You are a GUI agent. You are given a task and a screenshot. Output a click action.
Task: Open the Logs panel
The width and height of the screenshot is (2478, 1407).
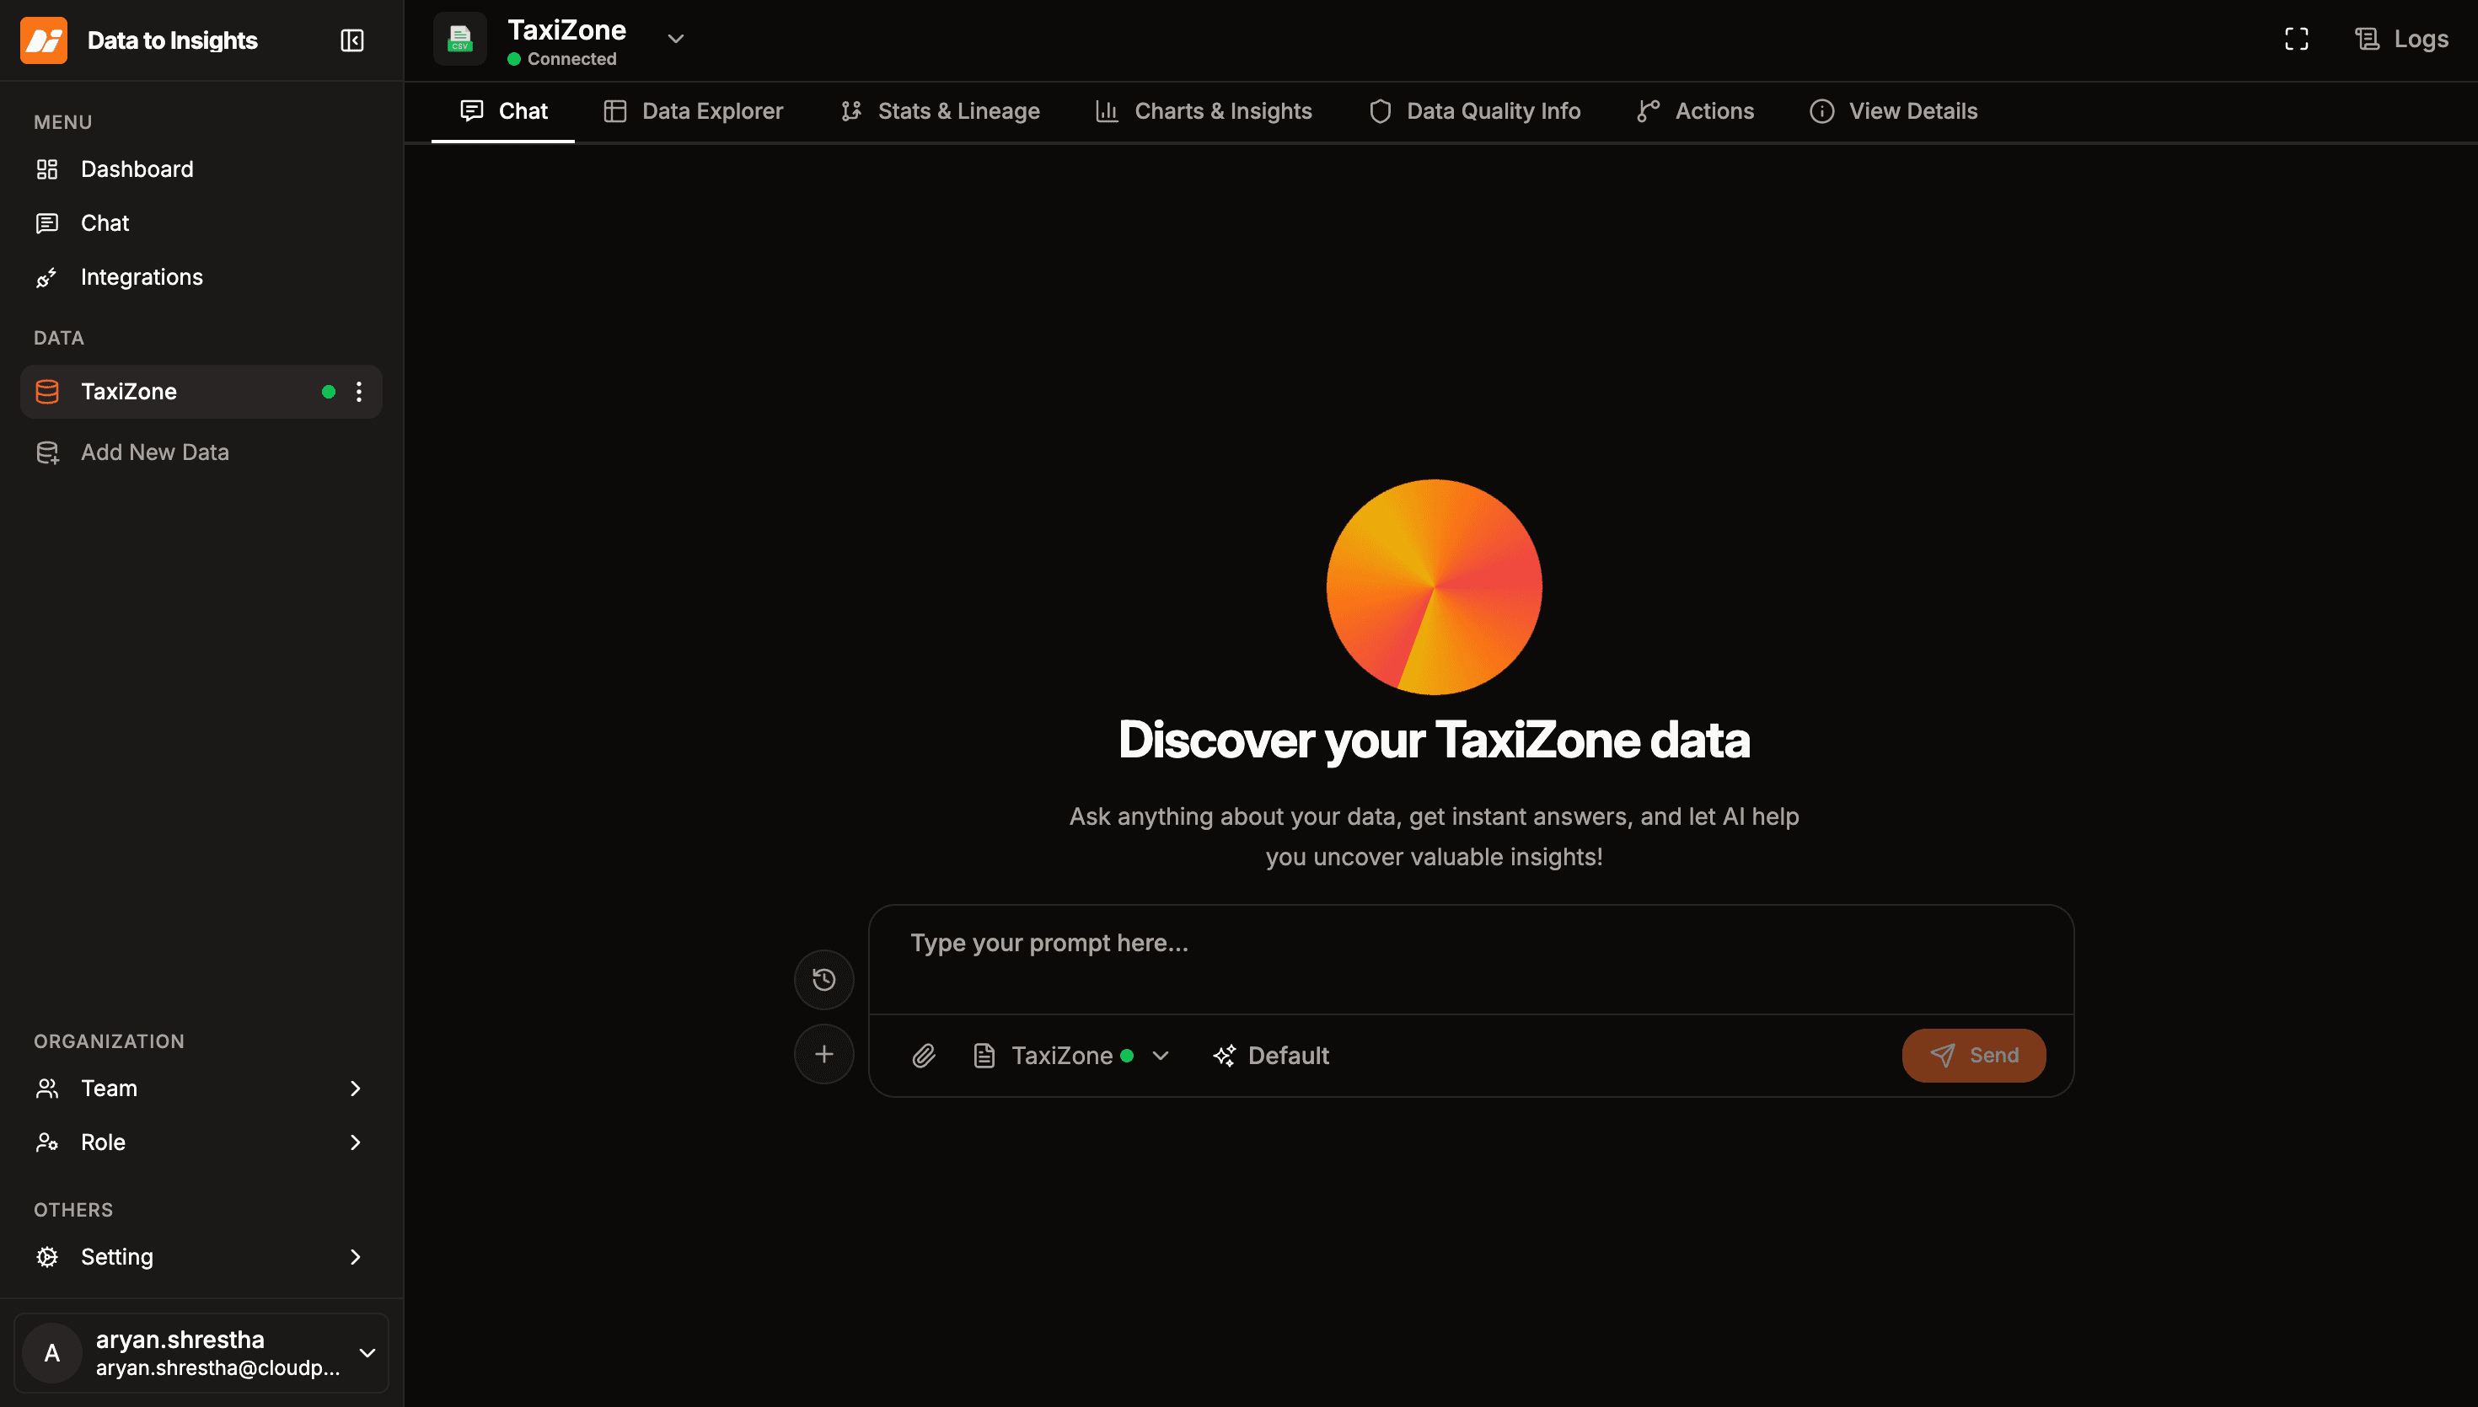tap(2401, 39)
